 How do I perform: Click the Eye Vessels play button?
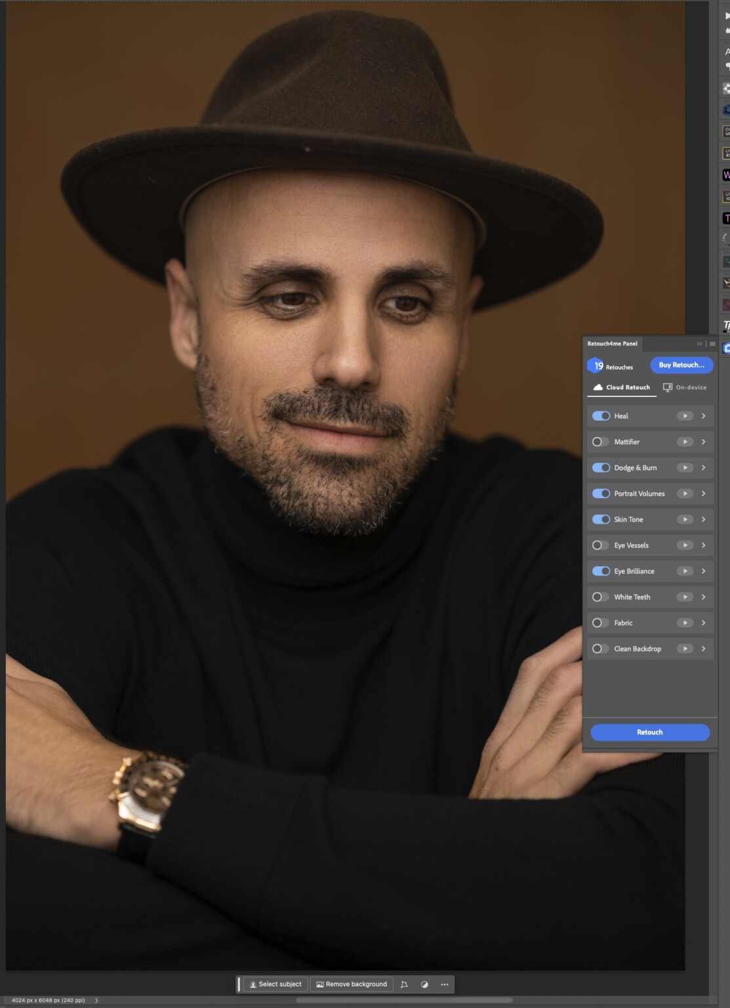click(x=685, y=545)
